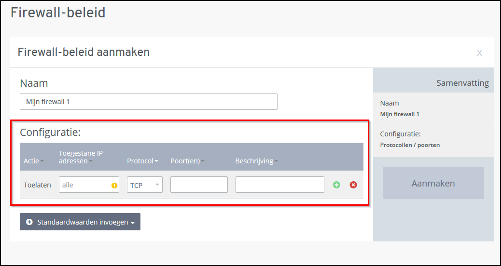Sort by the Poort(en) column header

pos(187,161)
